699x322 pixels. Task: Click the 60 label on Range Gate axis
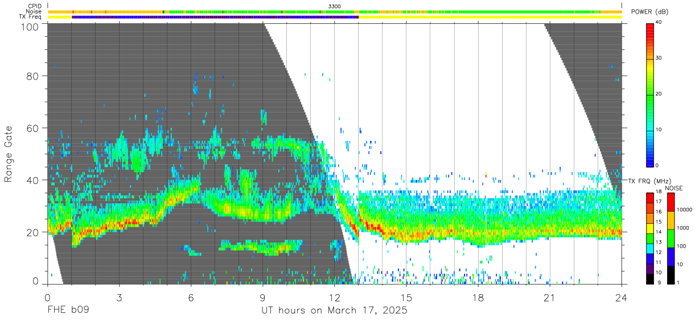pos(33,128)
